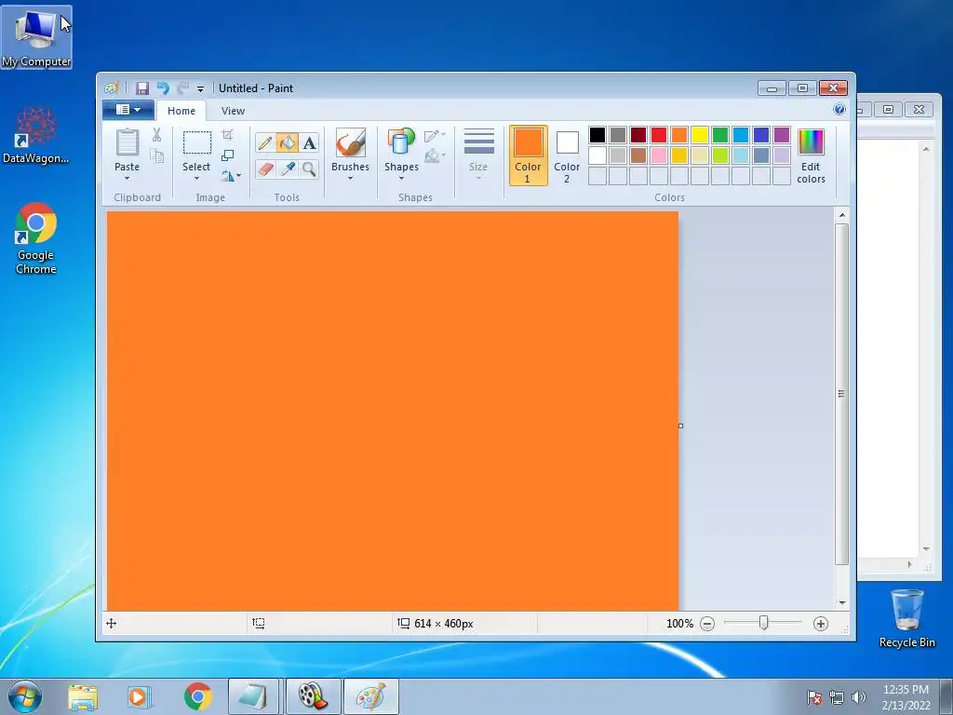Pick the red color swatch
The image size is (953, 715).
659,135
